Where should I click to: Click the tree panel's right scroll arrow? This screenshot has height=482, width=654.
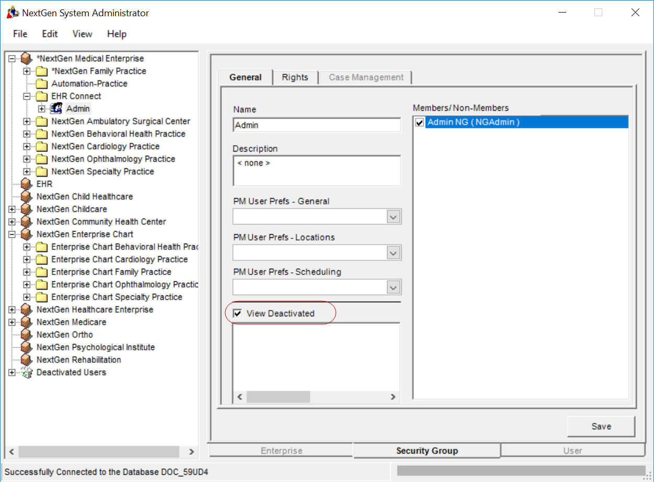pyautogui.click(x=191, y=452)
